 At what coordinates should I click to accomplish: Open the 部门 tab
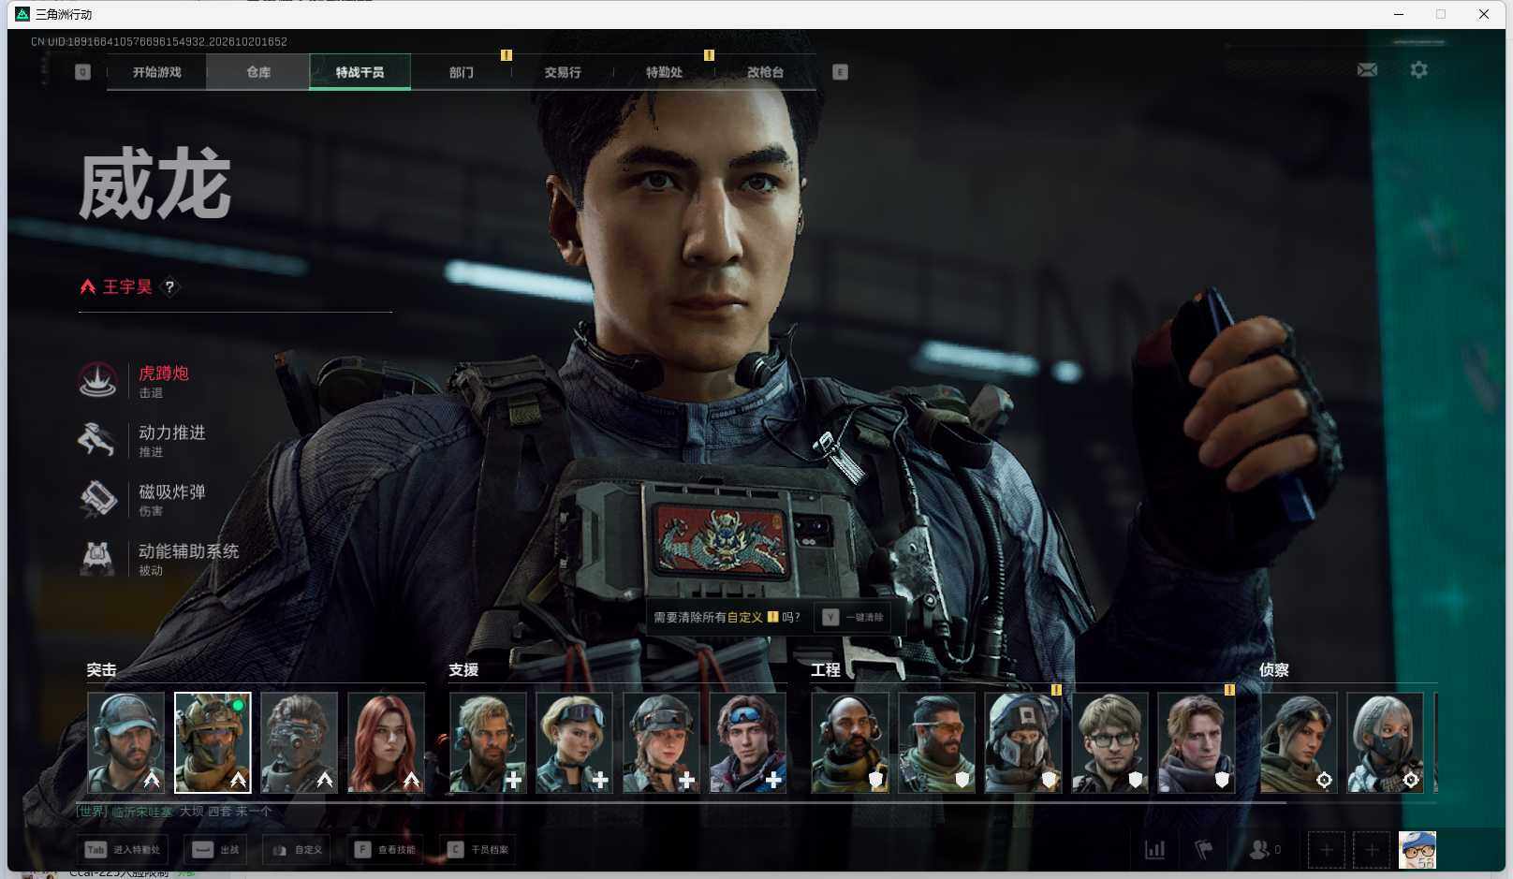coord(462,72)
